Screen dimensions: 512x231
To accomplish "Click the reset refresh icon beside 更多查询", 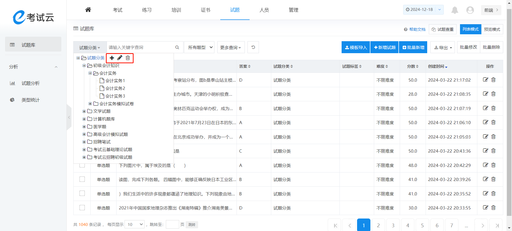I will [x=253, y=47].
